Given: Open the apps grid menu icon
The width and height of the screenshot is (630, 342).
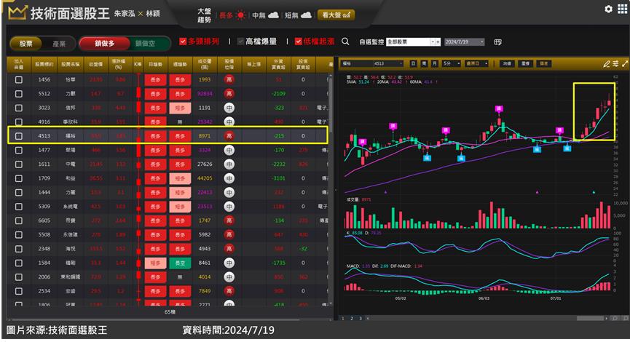Looking at the screenshot, I should pyautogui.click(x=622, y=9).
